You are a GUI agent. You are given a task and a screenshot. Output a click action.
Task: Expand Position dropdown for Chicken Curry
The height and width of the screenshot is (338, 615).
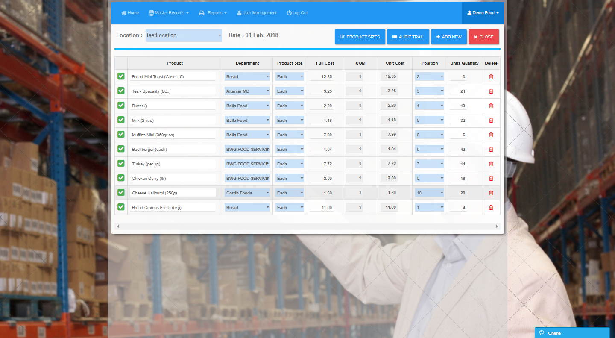[x=429, y=178]
